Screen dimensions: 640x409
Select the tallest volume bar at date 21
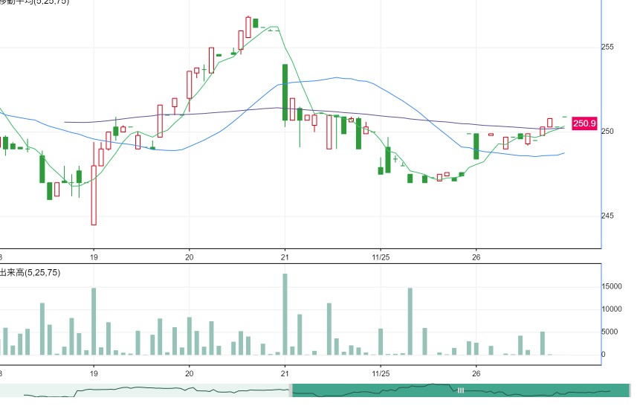click(285, 315)
